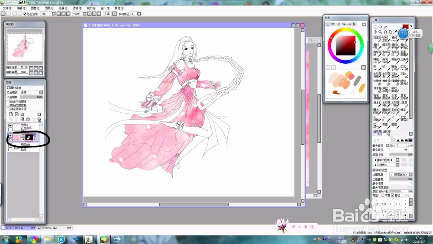Select the 铅笔30 pencil brush
This screenshot has width=433, height=244.
(378, 39)
